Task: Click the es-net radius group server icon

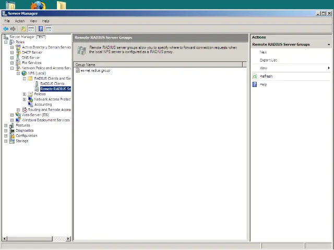Action: 78,70
